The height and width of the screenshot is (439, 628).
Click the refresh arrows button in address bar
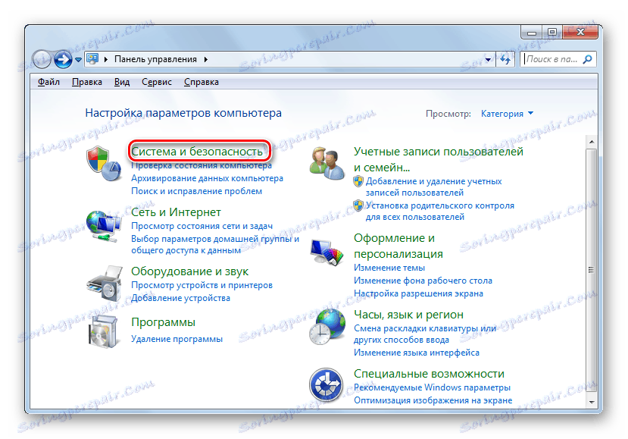[505, 60]
